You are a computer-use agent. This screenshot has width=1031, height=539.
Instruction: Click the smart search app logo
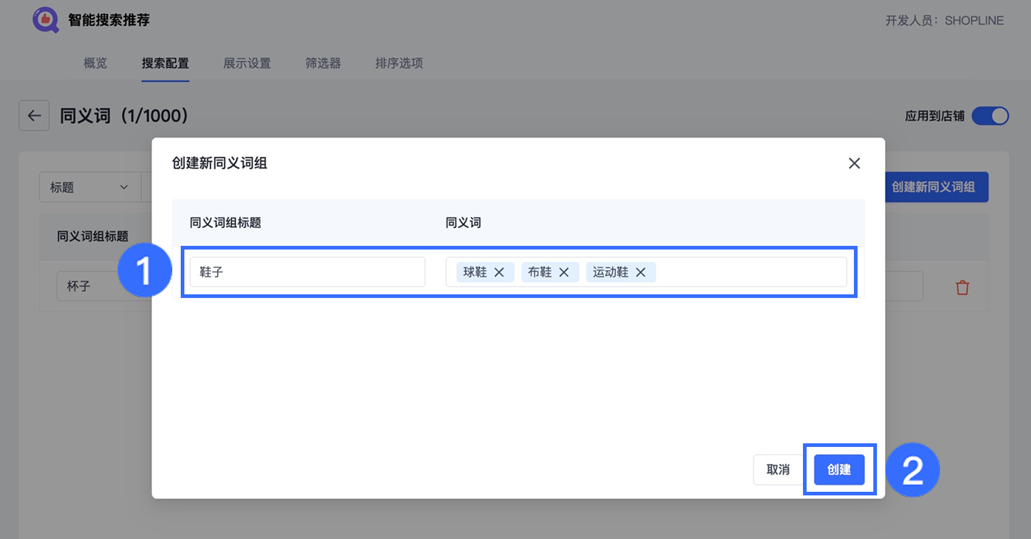(45, 20)
